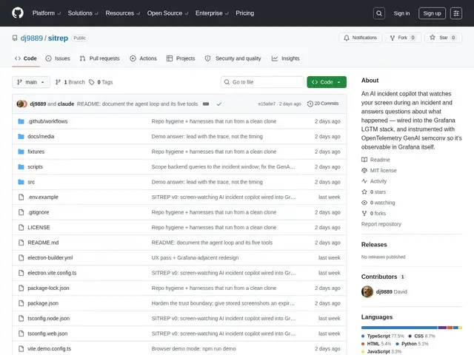
Task: Open the 20 Commits history icon
Action: 310,104
